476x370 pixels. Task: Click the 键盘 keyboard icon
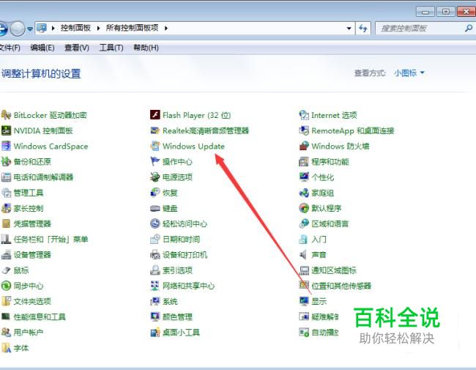click(155, 208)
